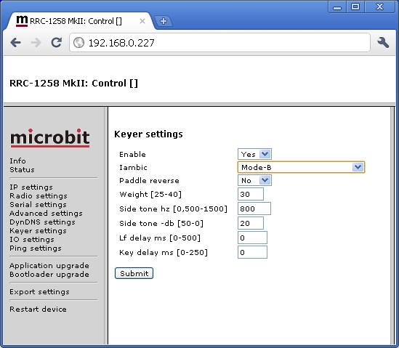This screenshot has height=348, width=399.
Task: Click Restart device in sidebar
Action: 38,309
